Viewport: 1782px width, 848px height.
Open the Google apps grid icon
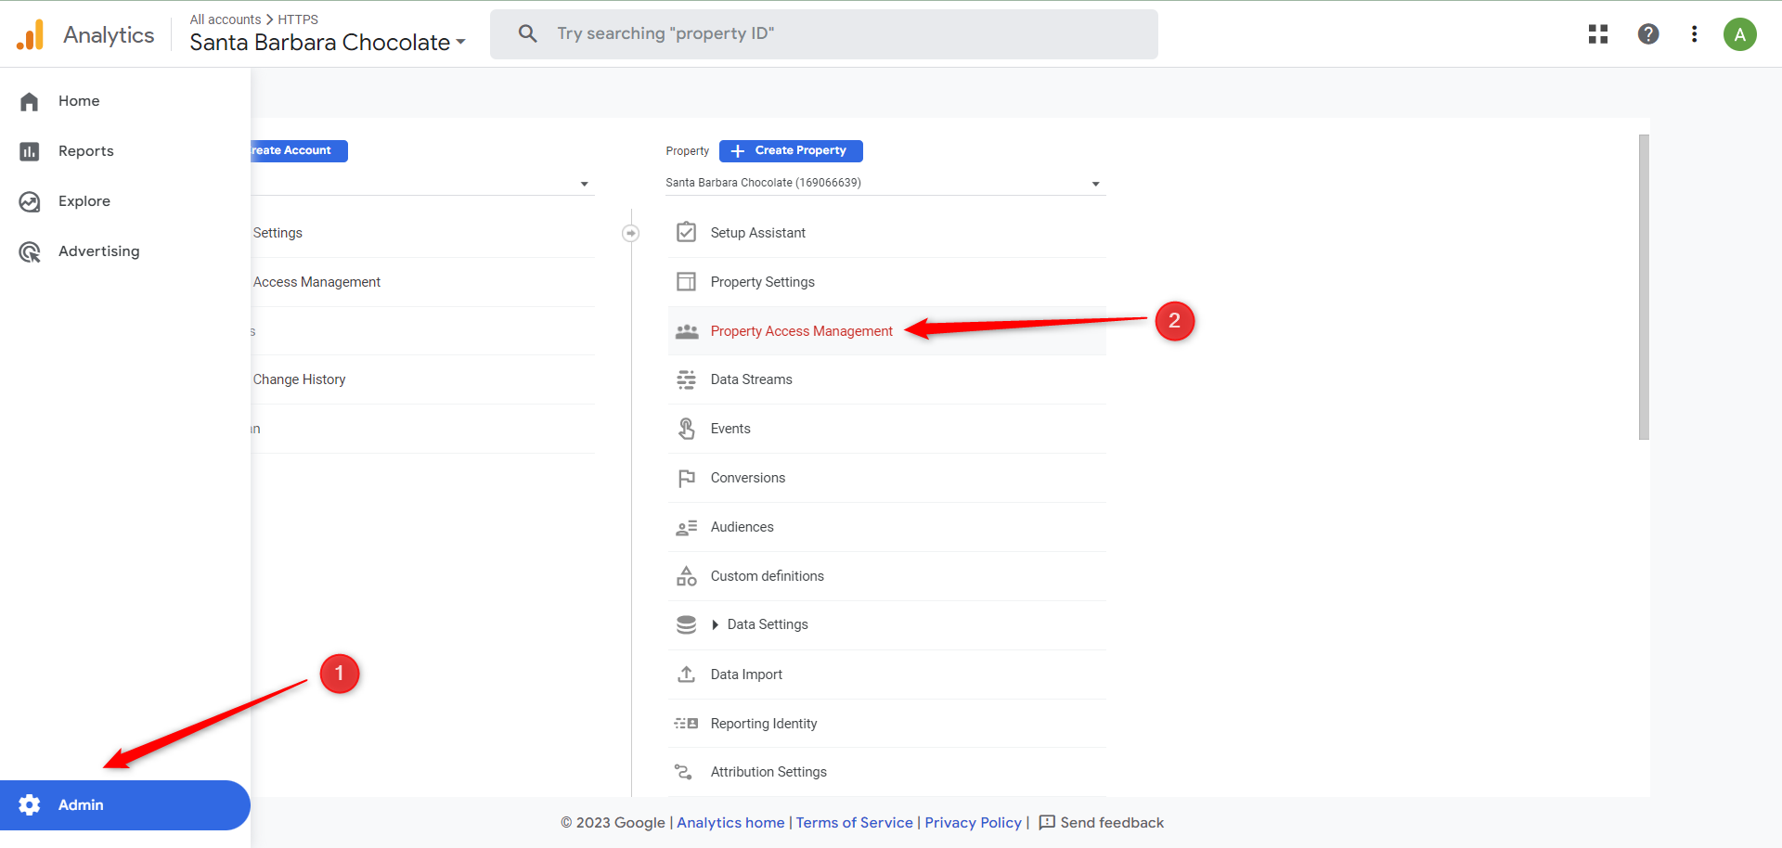tap(1597, 34)
